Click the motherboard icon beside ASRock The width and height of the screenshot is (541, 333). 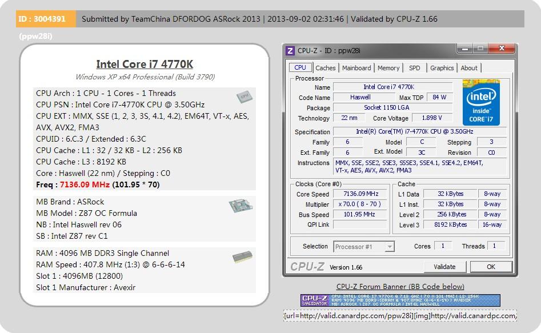click(x=238, y=206)
